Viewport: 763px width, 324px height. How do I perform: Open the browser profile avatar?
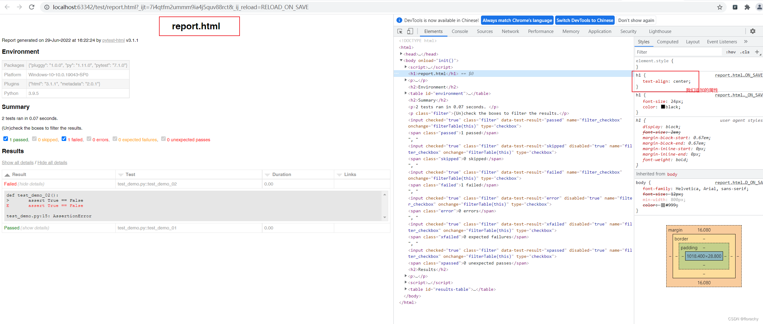[x=759, y=7]
